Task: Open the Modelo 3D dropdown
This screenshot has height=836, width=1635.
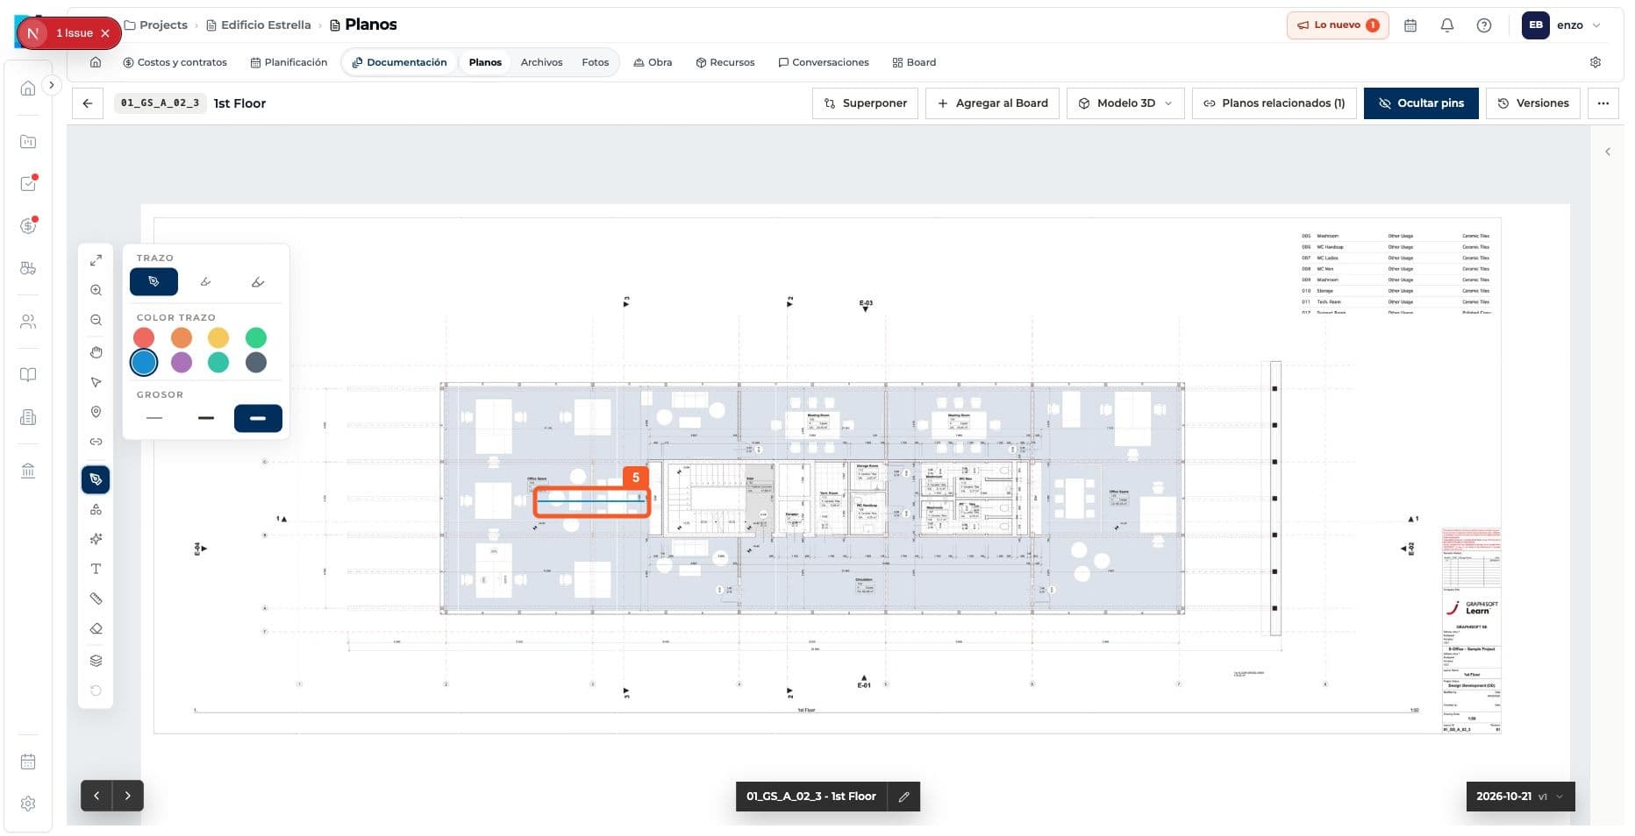Action: tap(1125, 103)
